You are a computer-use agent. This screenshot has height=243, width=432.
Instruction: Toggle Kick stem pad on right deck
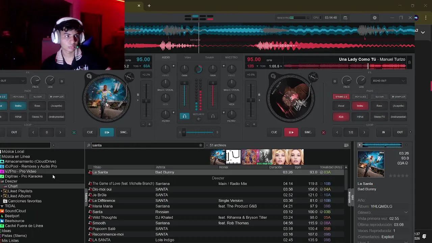[x=341, y=117]
